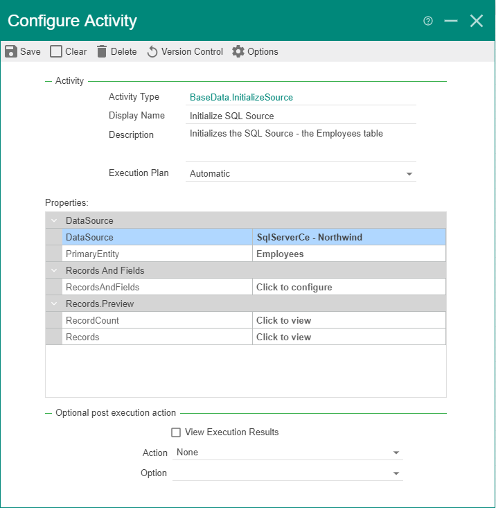Minimize the Configure Activity window
This screenshot has width=496, height=508.
(x=451, y=21)
